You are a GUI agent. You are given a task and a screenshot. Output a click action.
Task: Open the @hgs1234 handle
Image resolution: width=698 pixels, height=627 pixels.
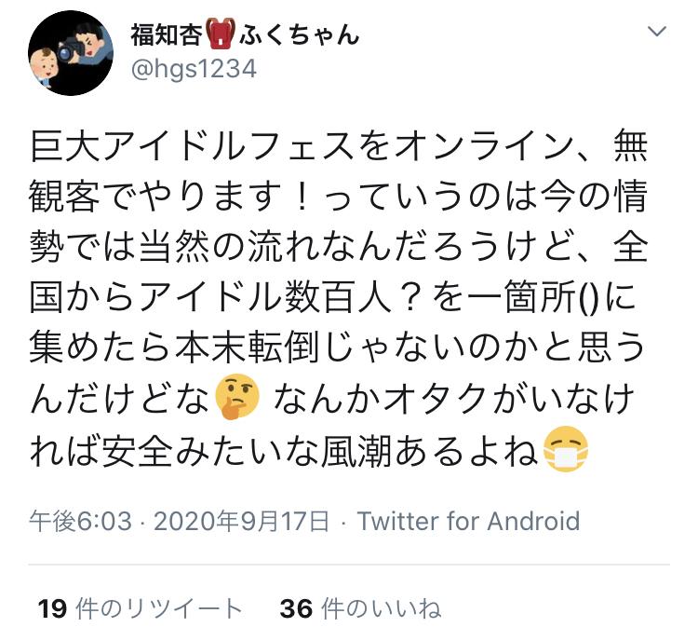(194, 69)
